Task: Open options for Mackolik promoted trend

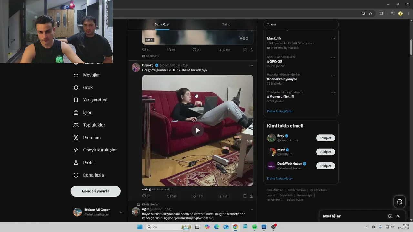Action: pyautogui.click(x=333, y=38)
